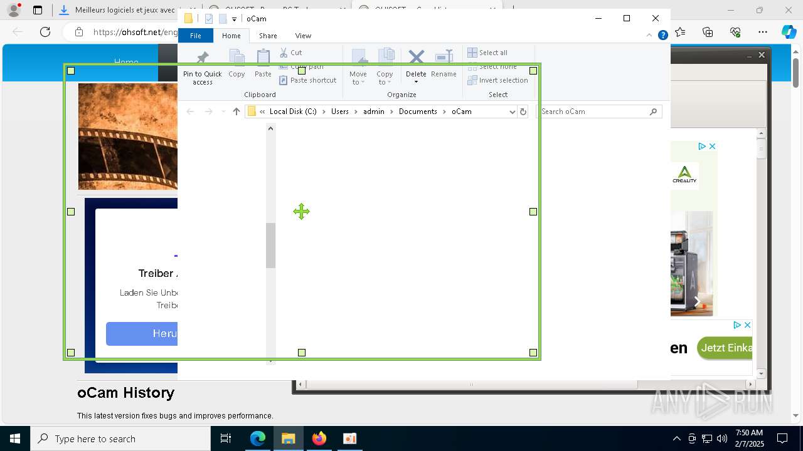
Task: Click next arrow on ad image
Action: pyautogui.click(x=696, y=301)
